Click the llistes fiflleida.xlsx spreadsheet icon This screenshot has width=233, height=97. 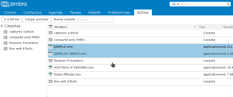50,74
